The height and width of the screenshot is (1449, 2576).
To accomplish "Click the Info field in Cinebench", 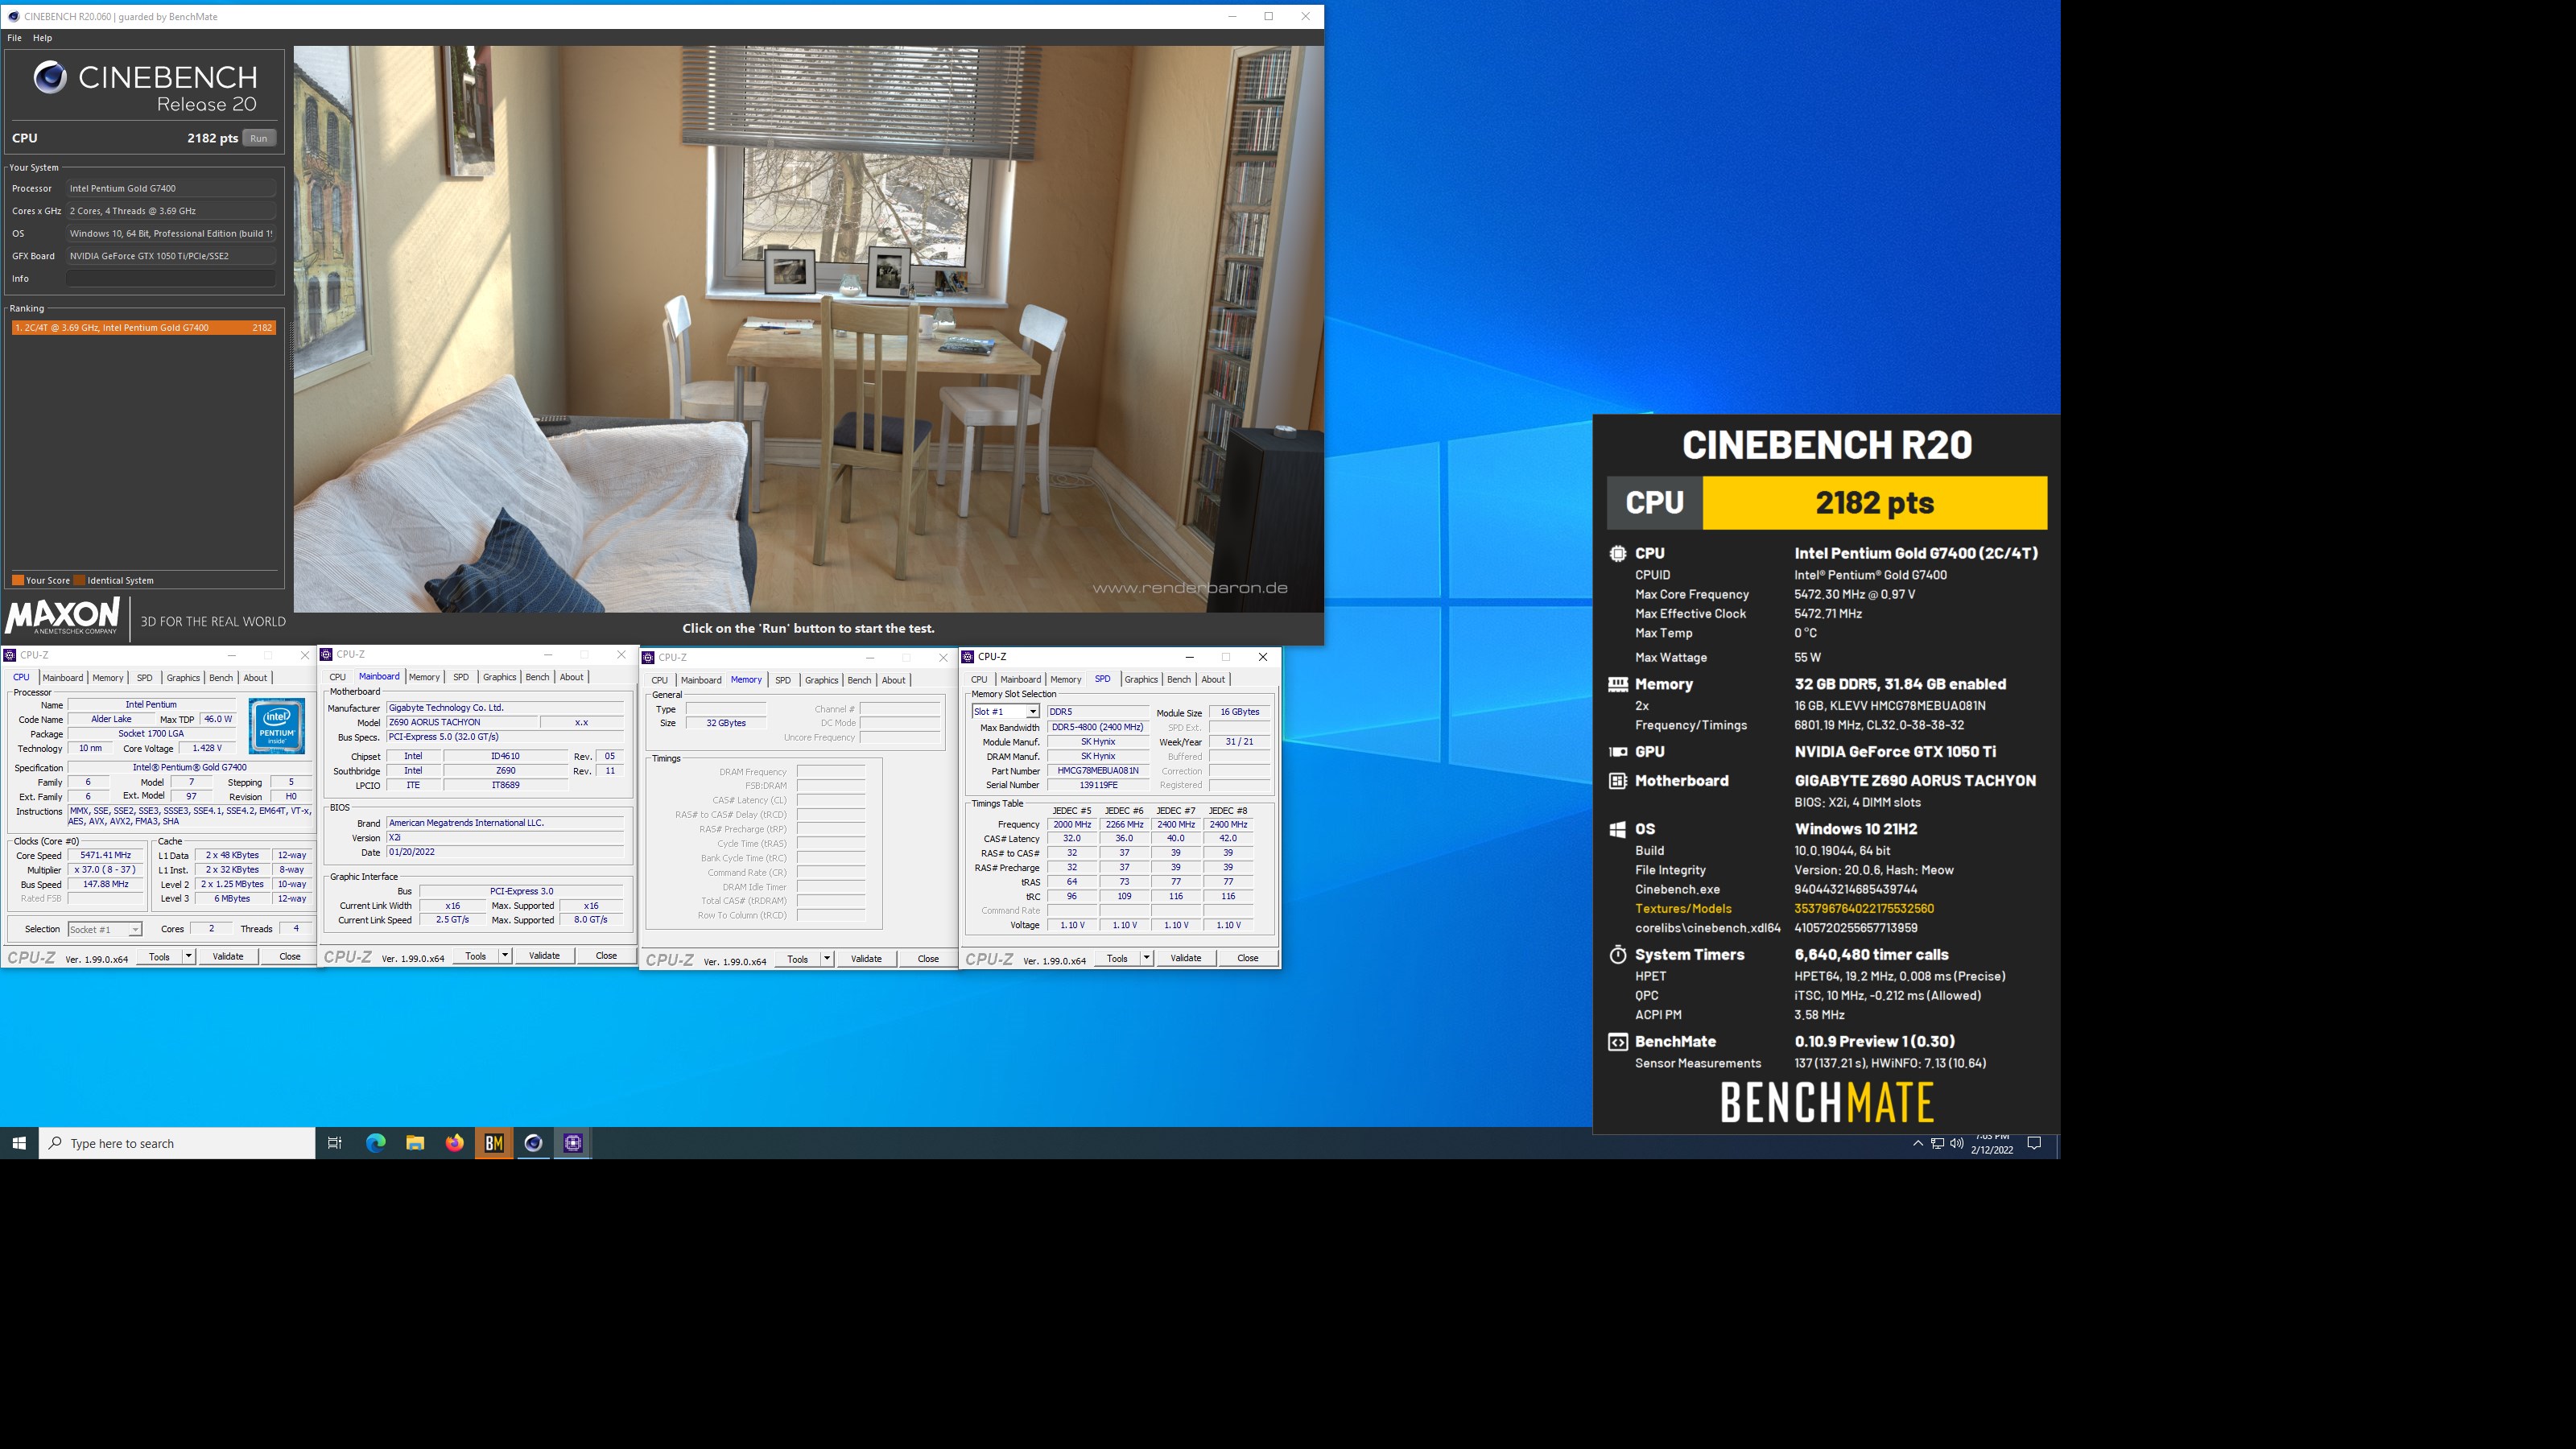I will [x=170, y=278].
